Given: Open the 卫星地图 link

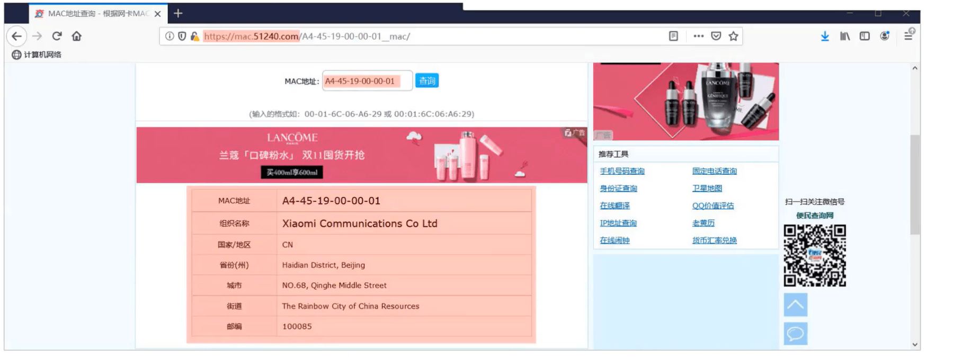Looking at the screenshot, I should click(x=707, y=189).
